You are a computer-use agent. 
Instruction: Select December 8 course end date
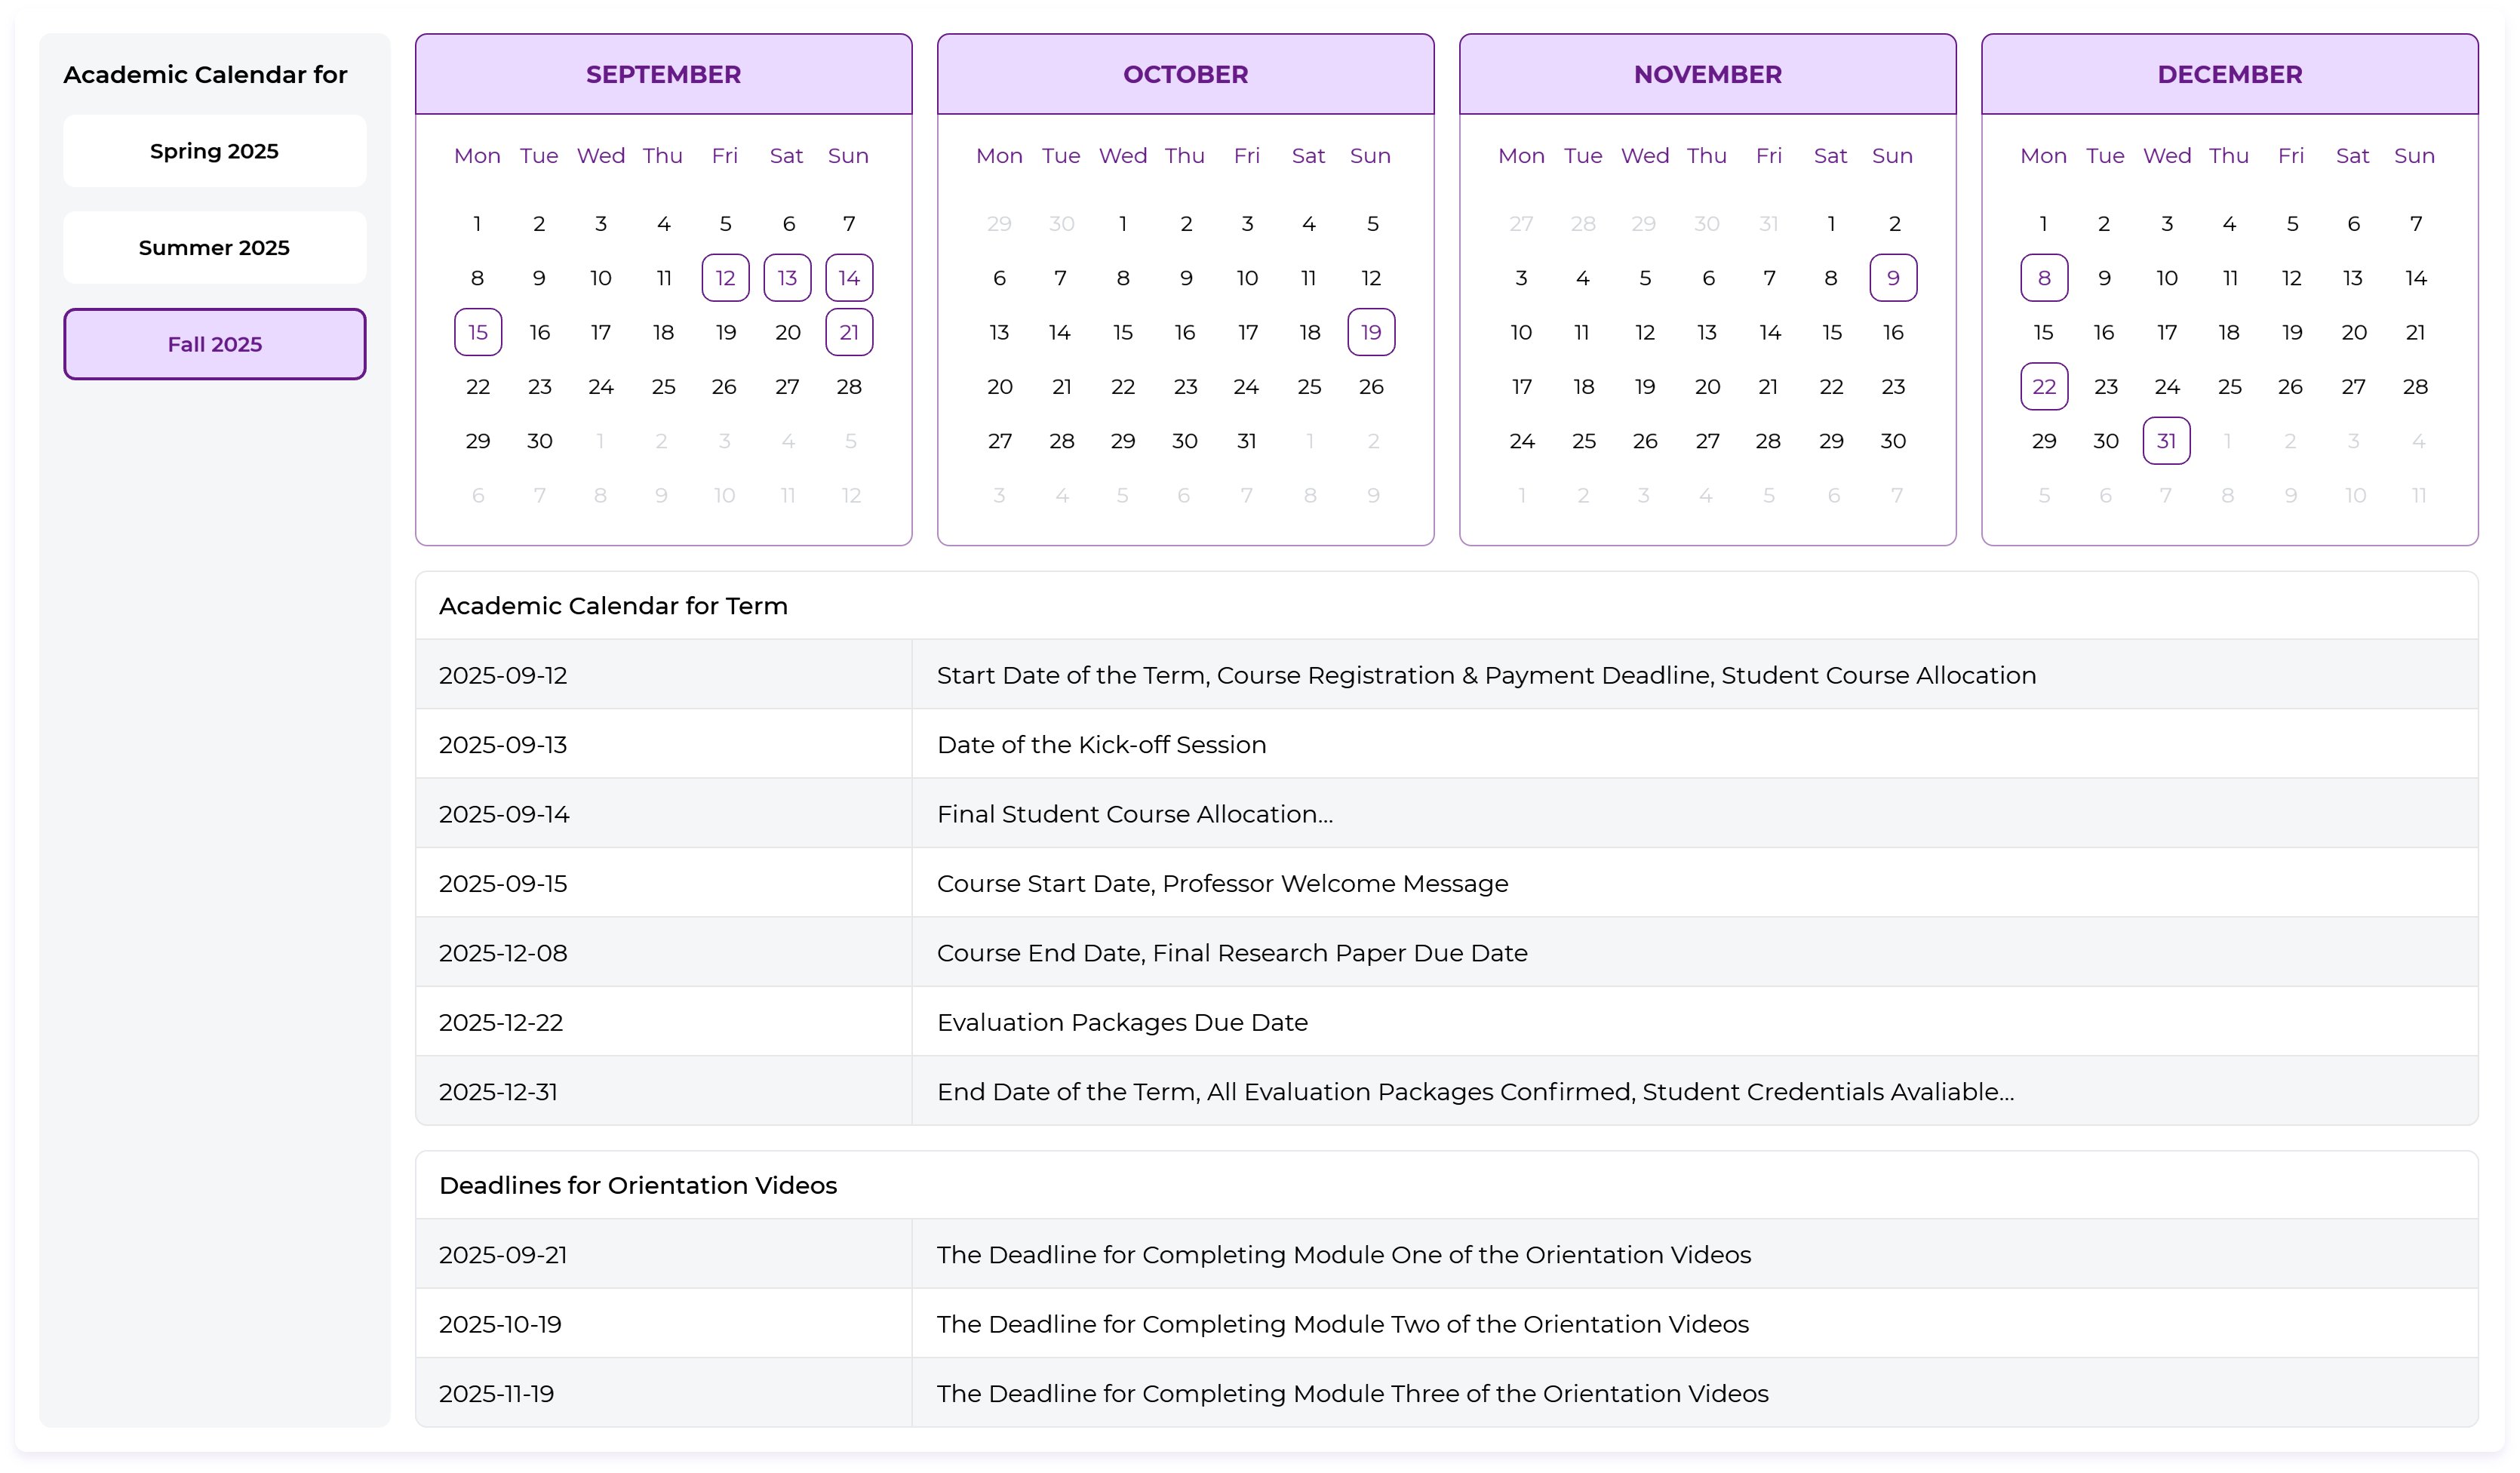click(x=2044, y=278)
